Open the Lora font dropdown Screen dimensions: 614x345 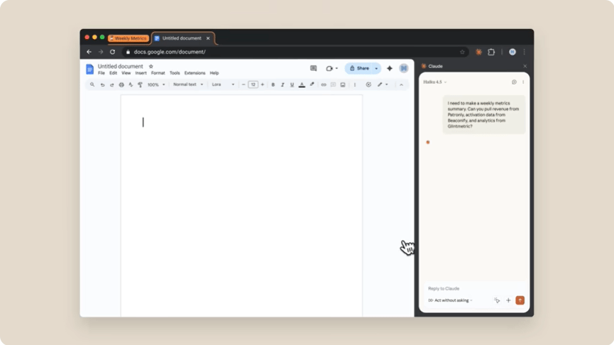[223, 84]
